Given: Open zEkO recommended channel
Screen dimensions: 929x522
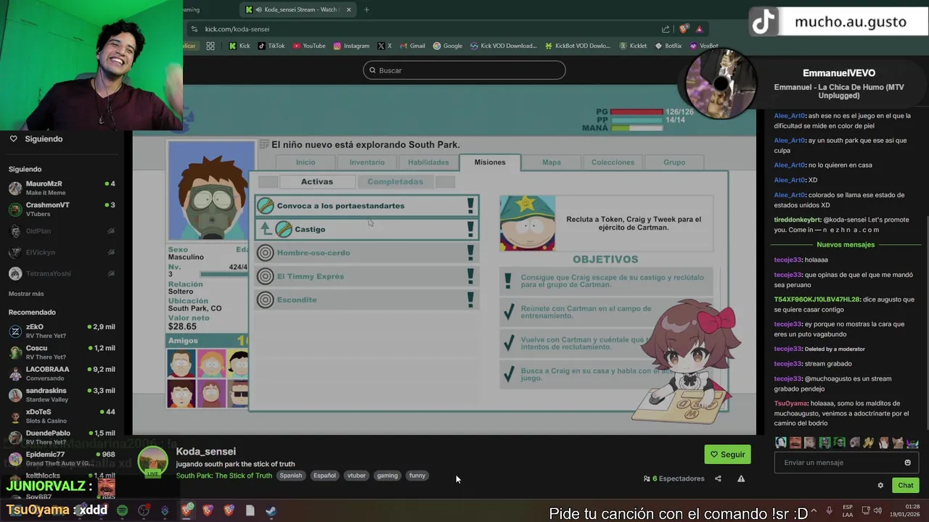Looking at the screenshot, I should click(62, 331).
